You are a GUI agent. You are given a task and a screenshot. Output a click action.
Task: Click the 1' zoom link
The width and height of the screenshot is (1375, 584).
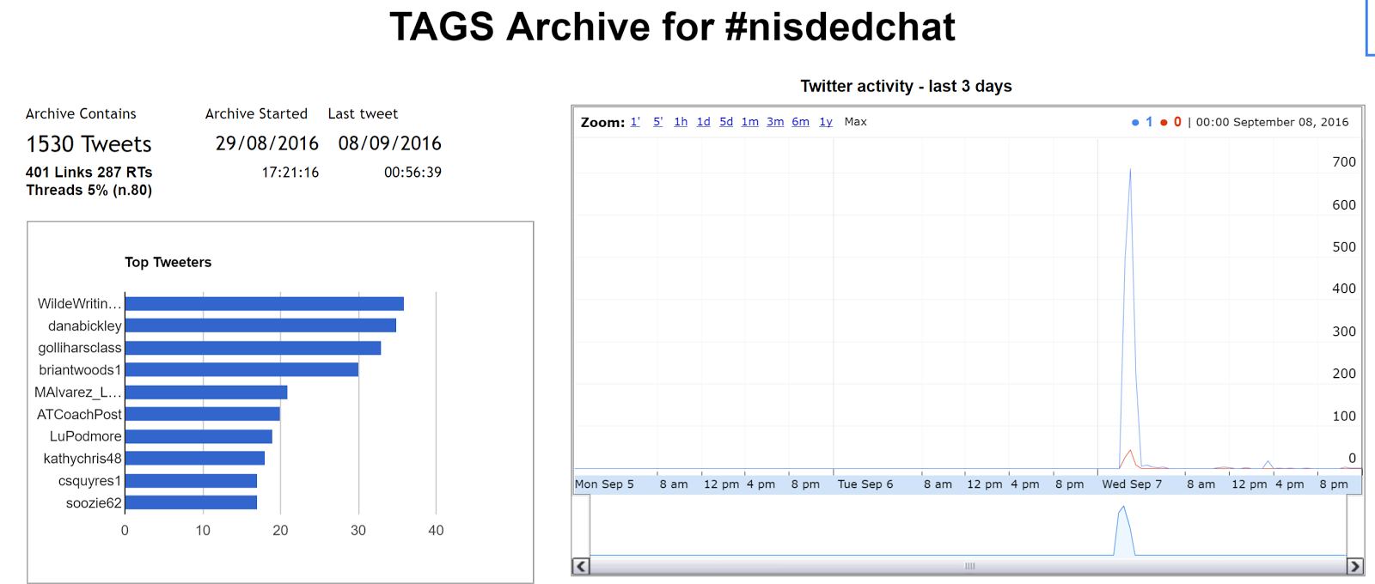click(x=635, y=122)
